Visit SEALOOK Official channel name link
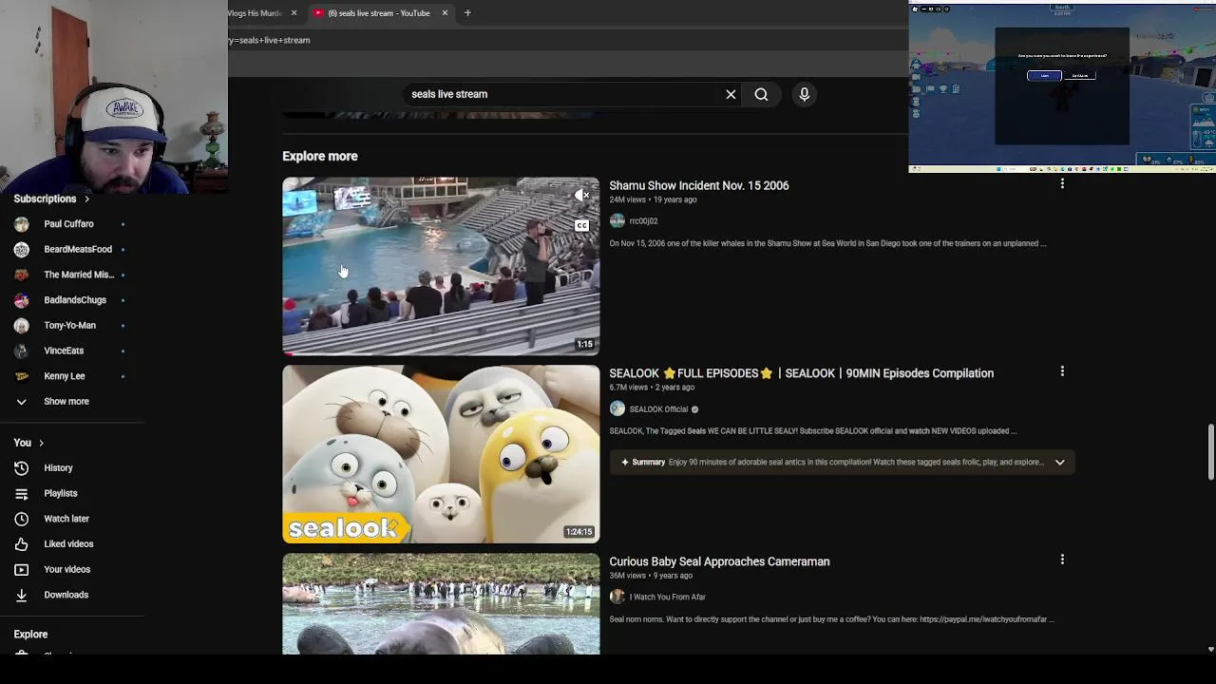Image resolution: width=1216 pixels, height=684 pixels. pos(658,409)
